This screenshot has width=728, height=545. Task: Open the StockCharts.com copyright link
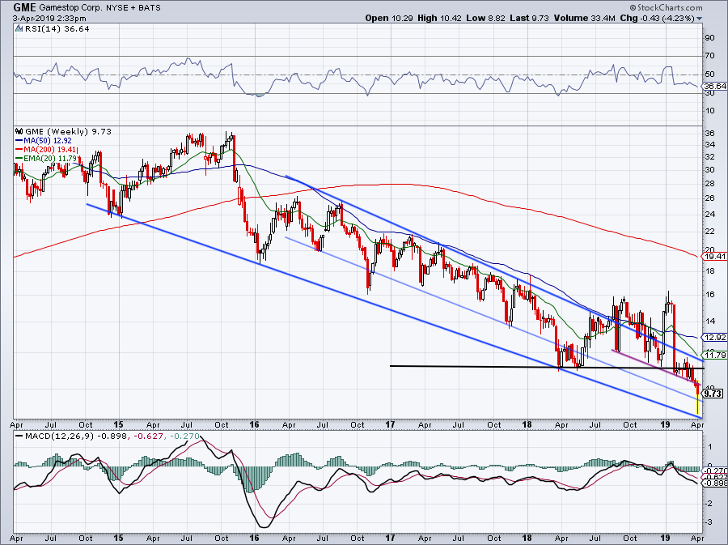point(666,7)
